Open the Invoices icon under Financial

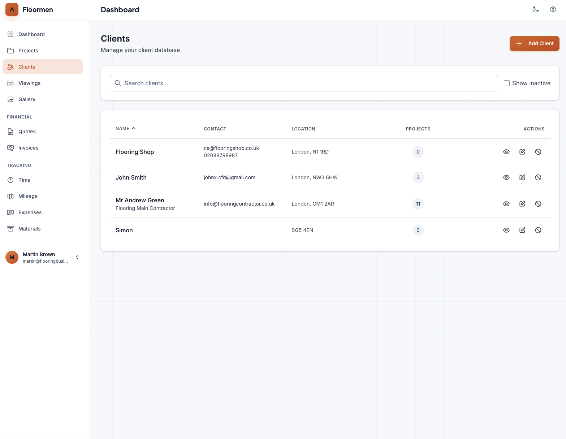click(x=10, y=147)
